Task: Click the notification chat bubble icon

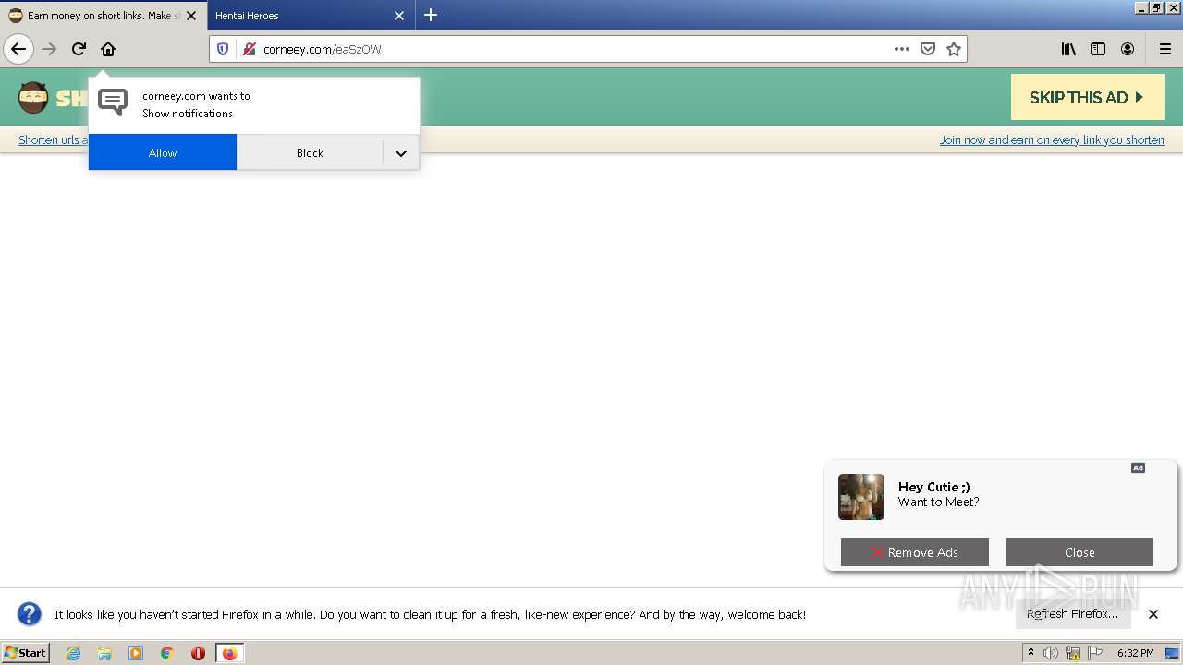Action: (113, 102)
